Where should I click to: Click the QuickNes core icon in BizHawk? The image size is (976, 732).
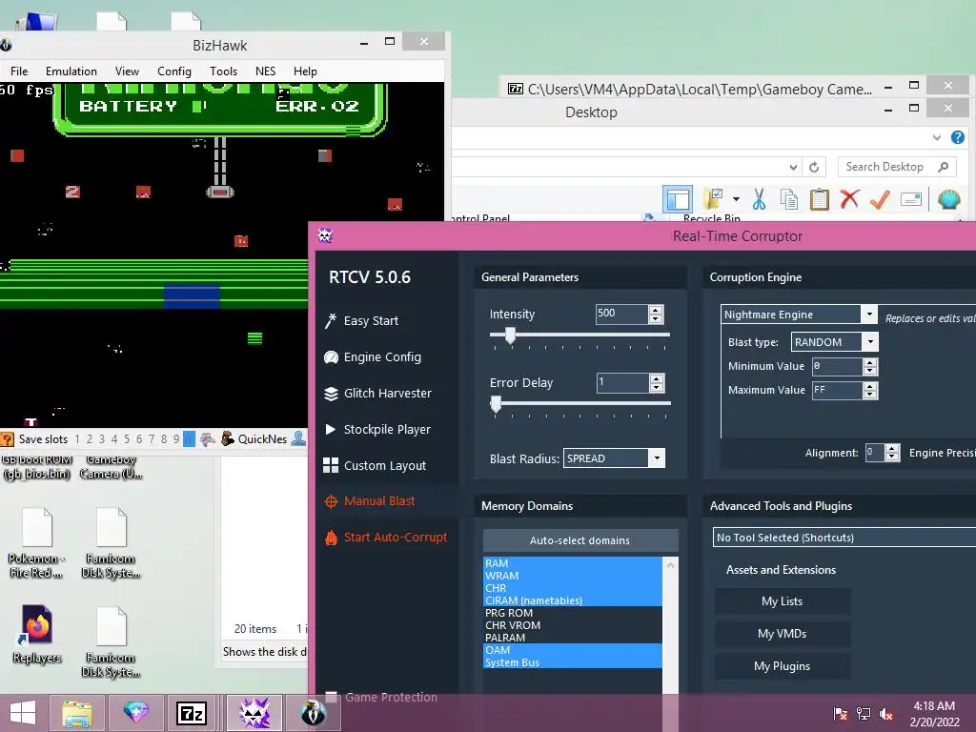(x=228, y=438)
